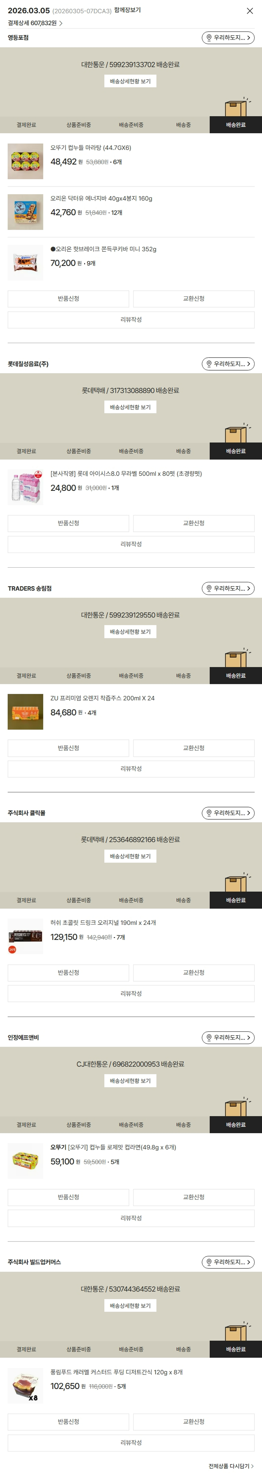The width and height of the screenshot is (262, 1482).
Task: Open delivery address pin for 롯데칠성음료(주)
Action: (228, 364)
